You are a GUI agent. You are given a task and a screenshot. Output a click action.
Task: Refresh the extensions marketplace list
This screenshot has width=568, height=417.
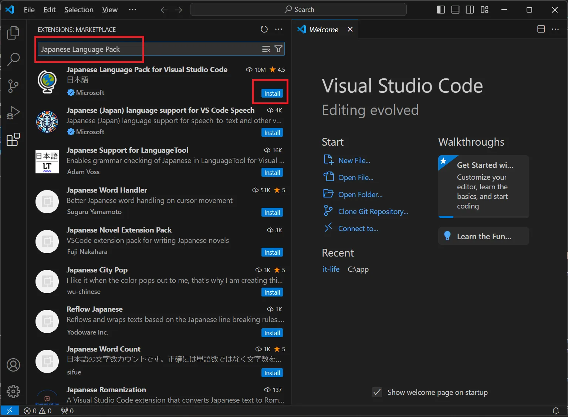(x=264, y=29)
